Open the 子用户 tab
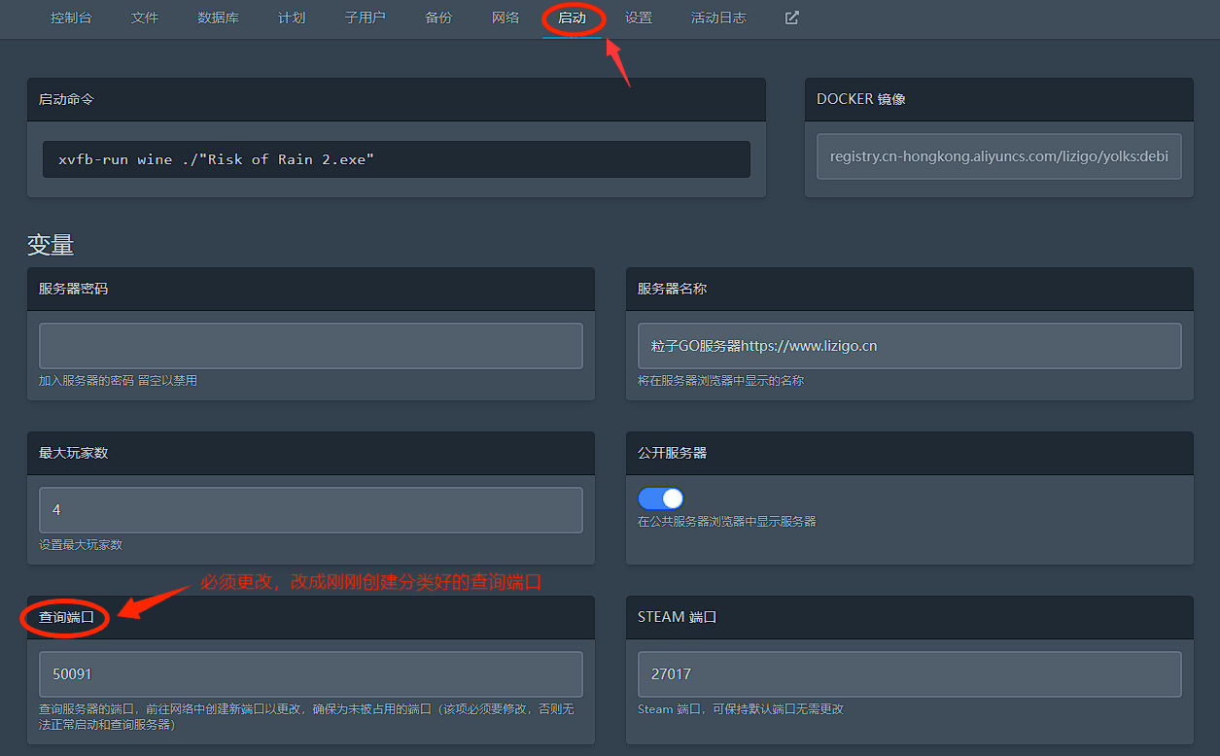This screenshot has width=1220, height=756. click(x=365, y=17)
